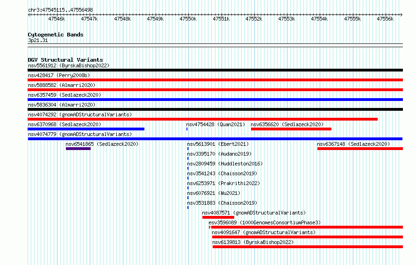Screen dimensions: 416x265
Task: Click black bar under nsv5836304
Action: (215, 109)
